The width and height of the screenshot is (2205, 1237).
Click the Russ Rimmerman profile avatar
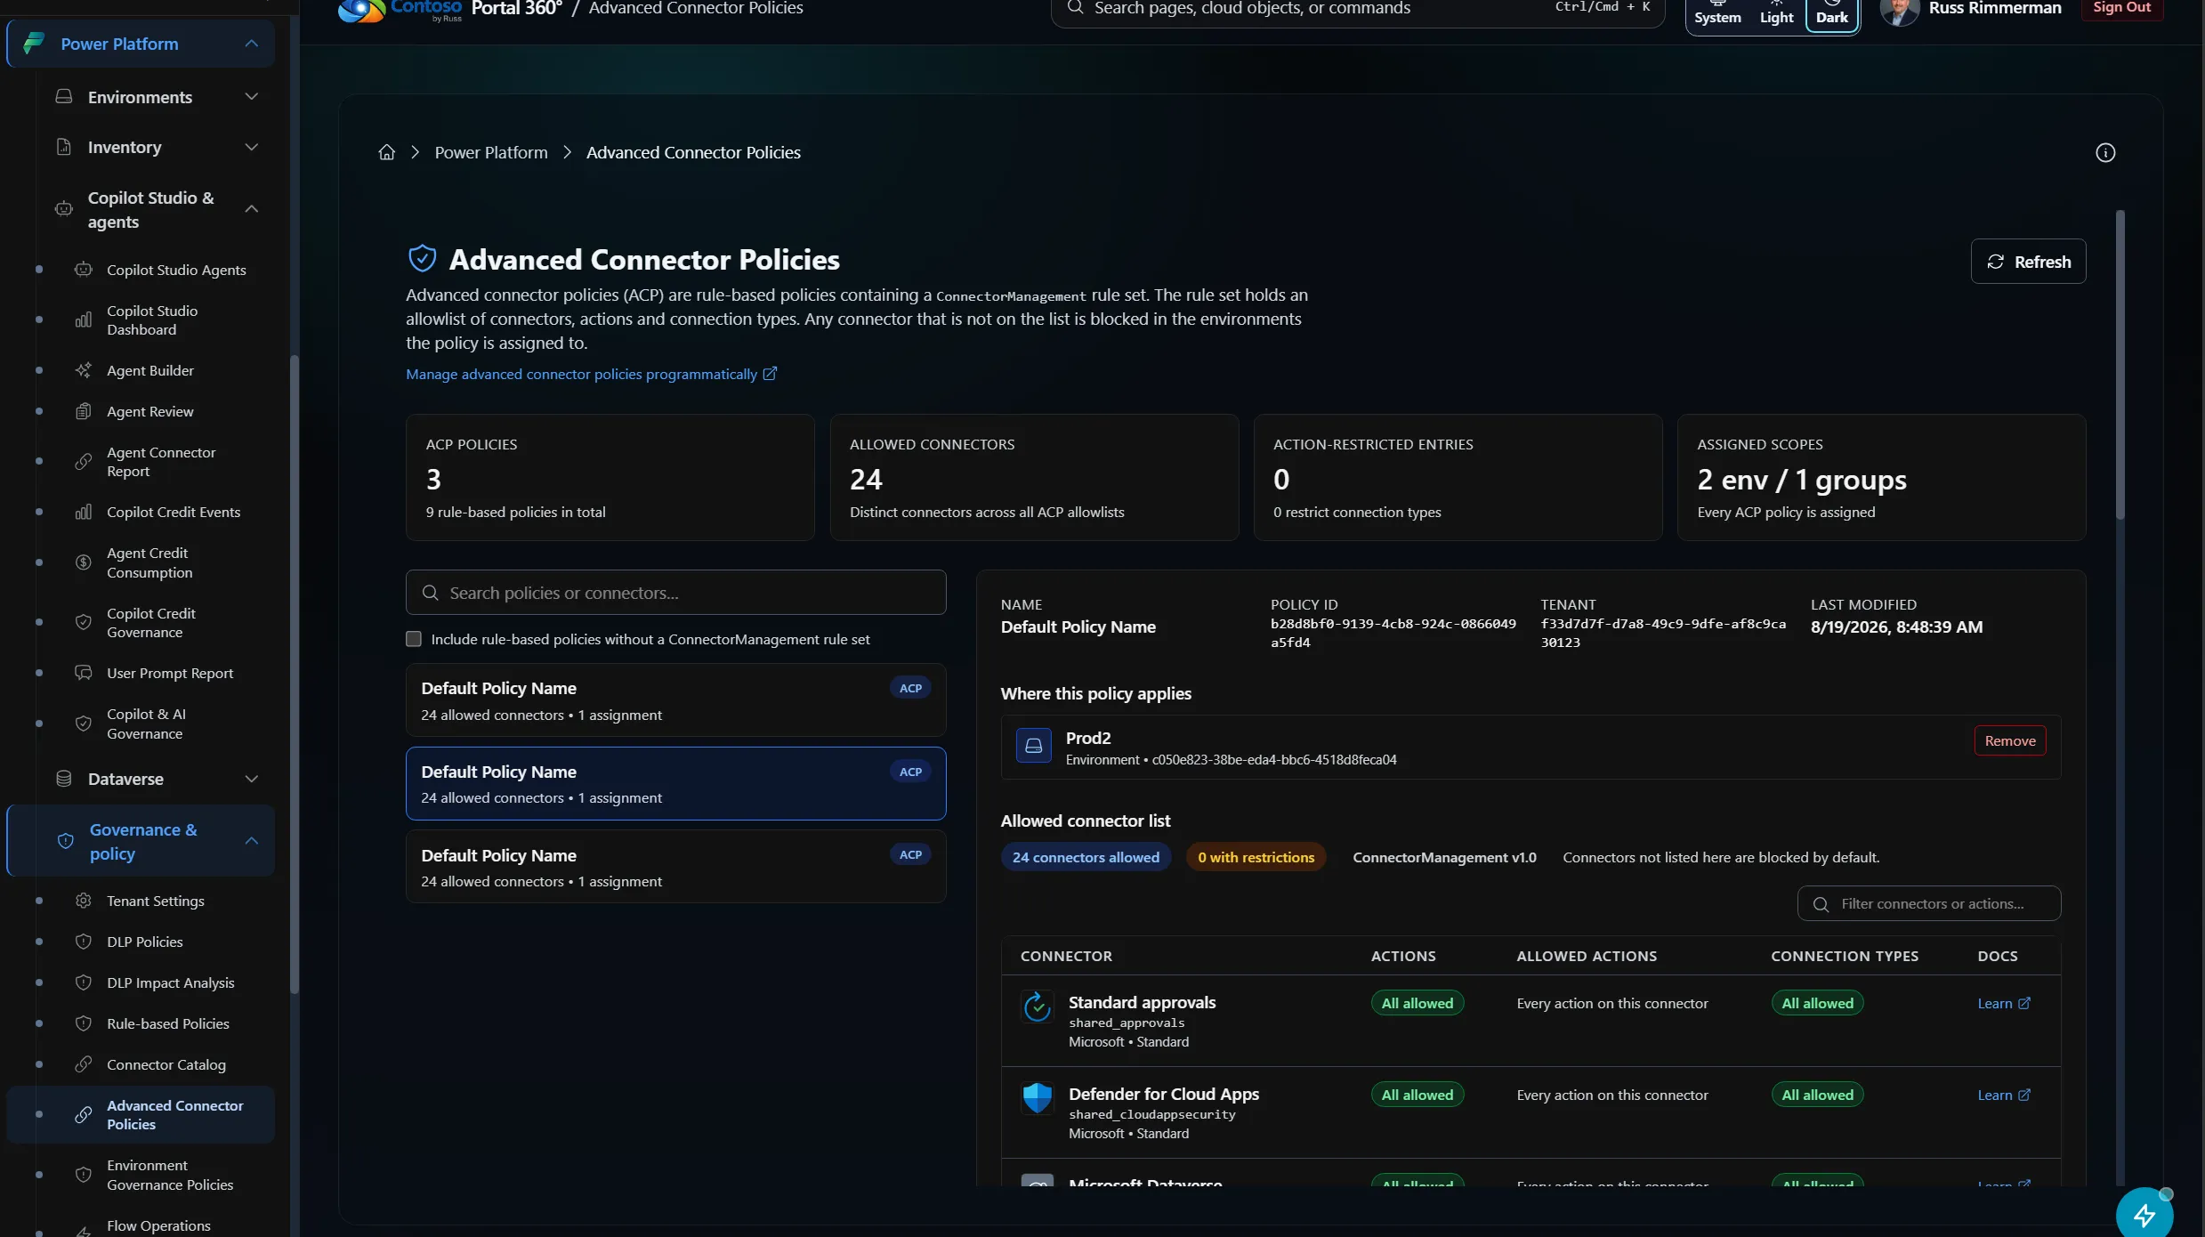(1899, 12)
